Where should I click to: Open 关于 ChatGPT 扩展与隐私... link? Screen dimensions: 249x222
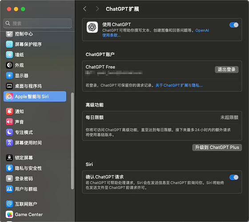coord(179,85)
